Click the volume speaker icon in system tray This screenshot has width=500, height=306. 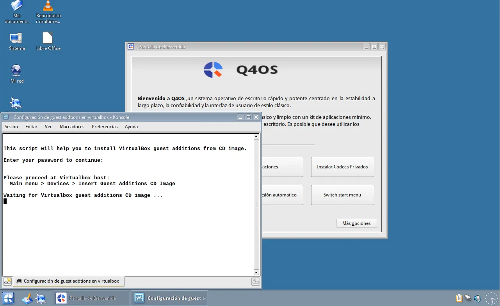pyautogui.click(x=477, y=298)
